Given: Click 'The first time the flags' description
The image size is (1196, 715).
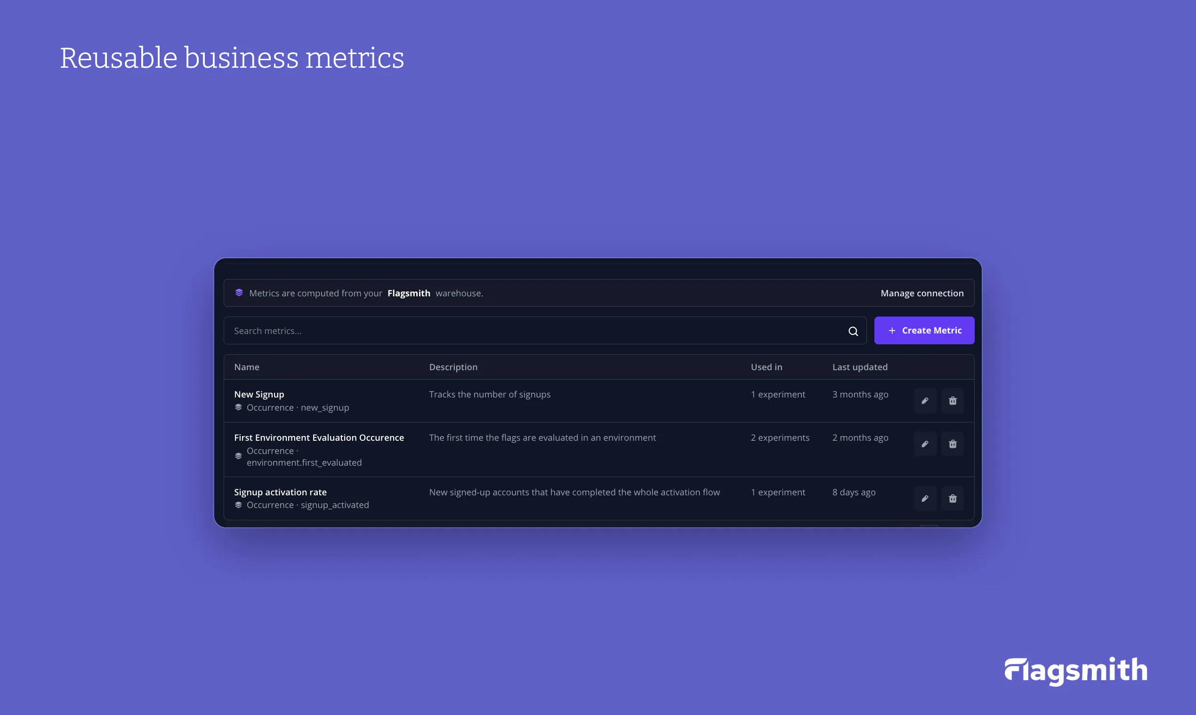Looking at the screenshot, I should (542, 438).
